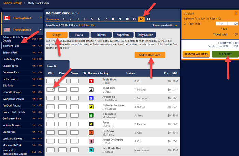Open Sports Betting breadcrumb link
This screenshot has height=156, width=239.
pyautogui.click(x=13, y=3)
